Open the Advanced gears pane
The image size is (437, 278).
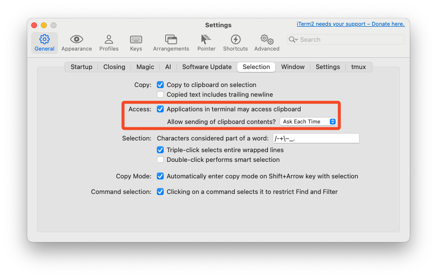coord(266,43)
